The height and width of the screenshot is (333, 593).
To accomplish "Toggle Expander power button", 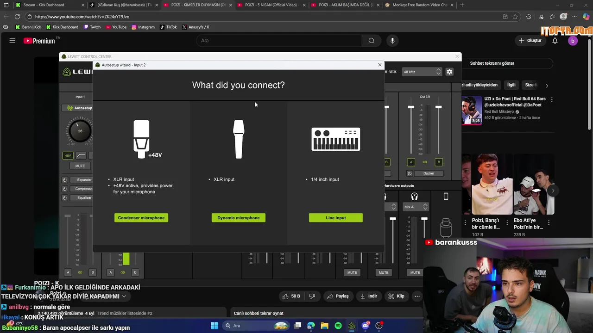I will tap(65, 180).
